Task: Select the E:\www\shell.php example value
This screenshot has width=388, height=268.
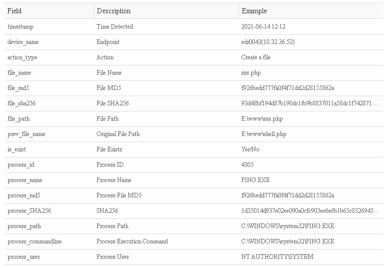Action: pos(264,134)
